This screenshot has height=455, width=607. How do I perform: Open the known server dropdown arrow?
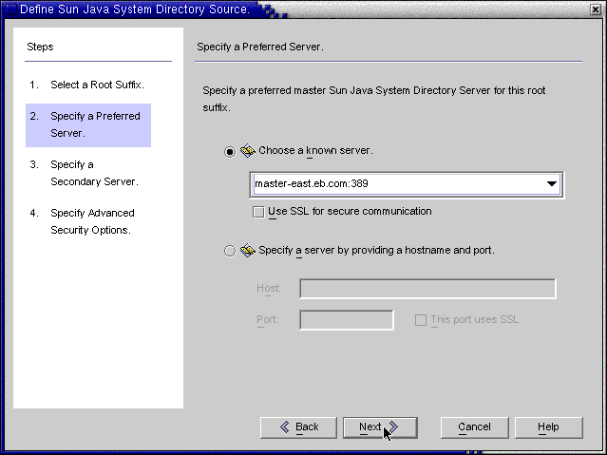point(552,184)
